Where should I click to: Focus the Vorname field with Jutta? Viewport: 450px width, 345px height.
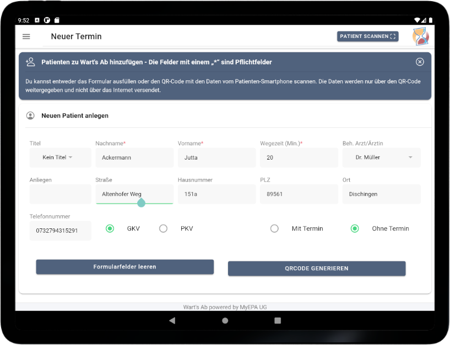pos(216,157)
